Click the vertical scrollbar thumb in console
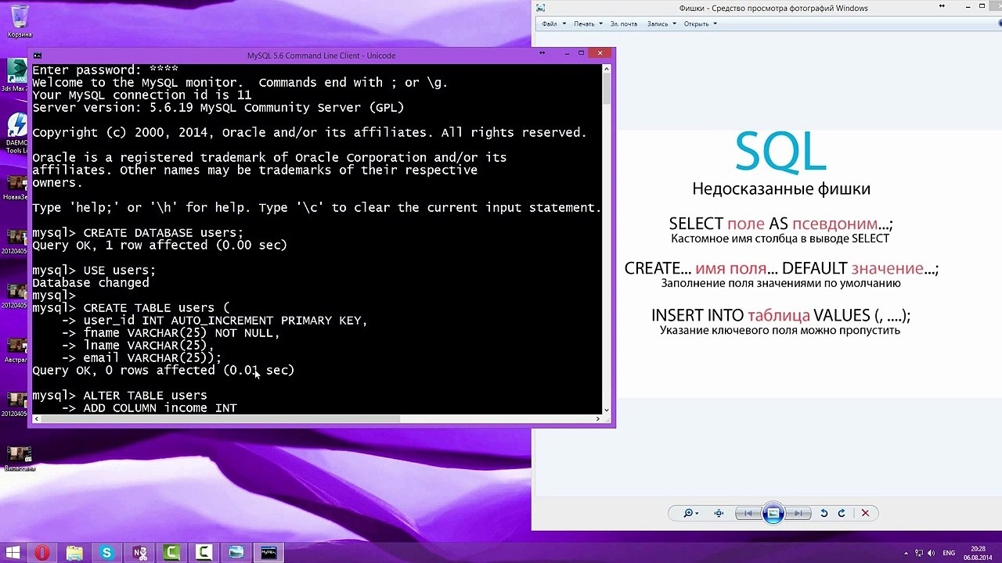This screenshot has width=1002, height=563. click(606, 89)
